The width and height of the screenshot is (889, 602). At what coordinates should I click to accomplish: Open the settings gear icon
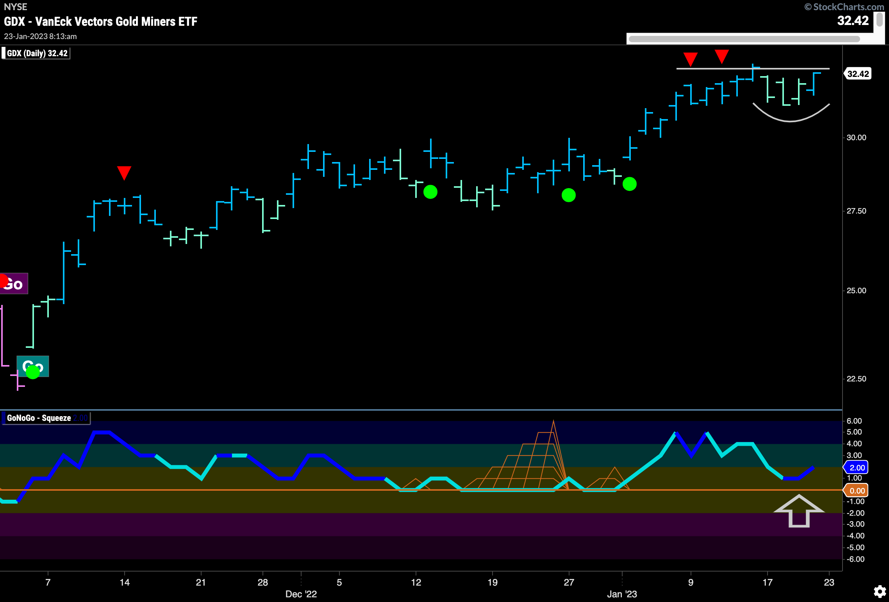click(880, 591)
